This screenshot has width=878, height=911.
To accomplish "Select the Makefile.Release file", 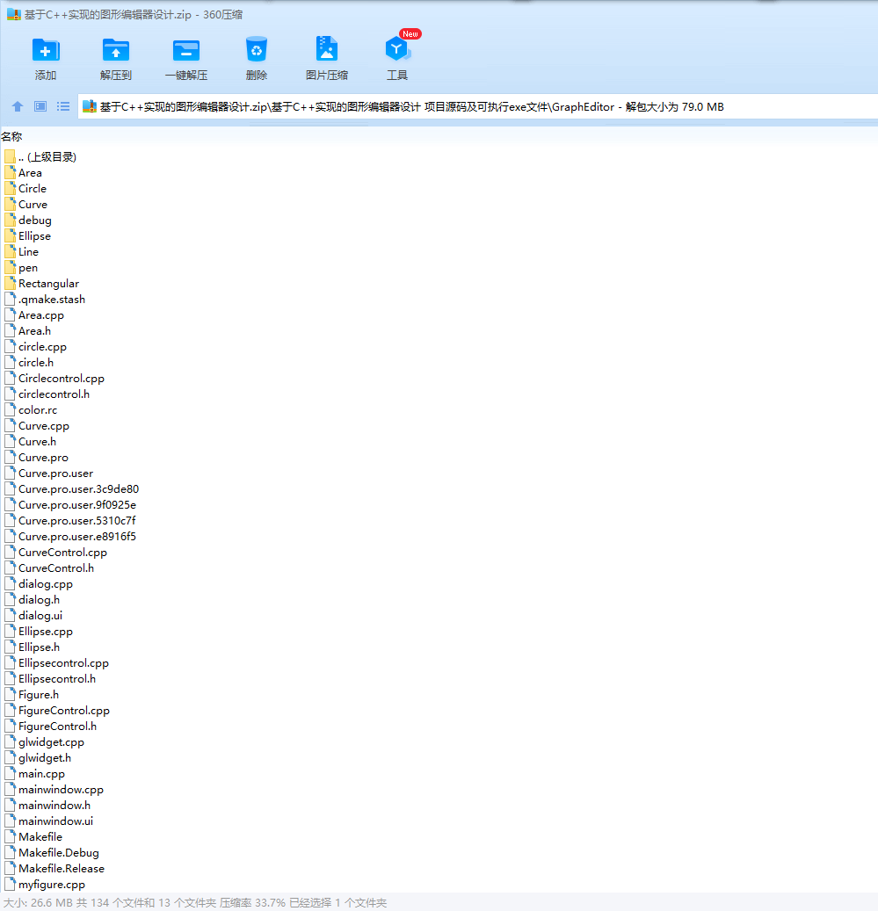I will (x=54, y=869).
